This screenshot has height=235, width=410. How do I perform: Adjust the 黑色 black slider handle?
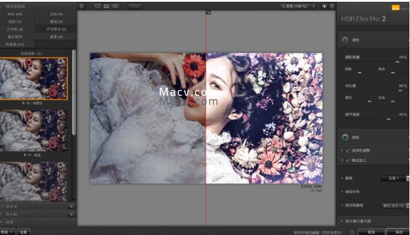tap(369, 101)
